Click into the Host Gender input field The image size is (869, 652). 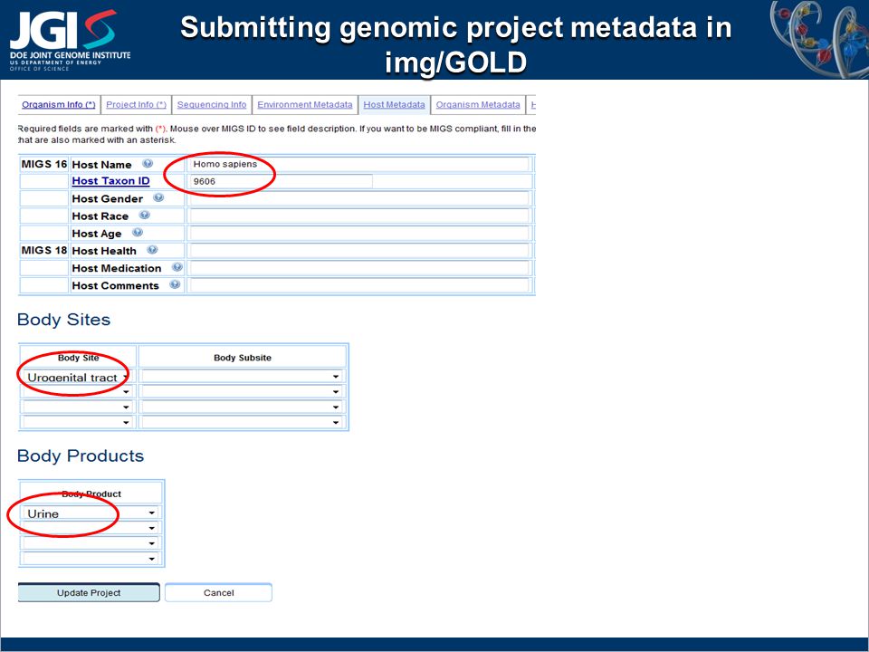point(359,198)
